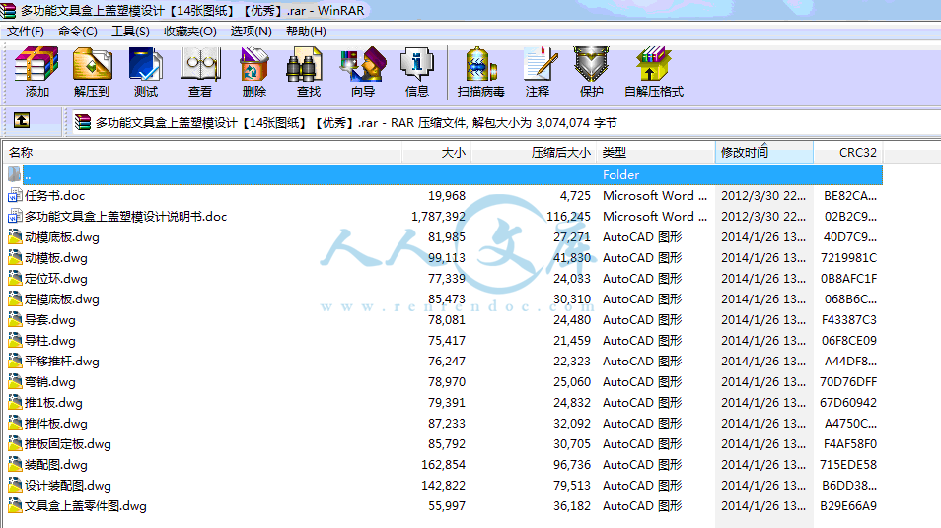Click the packed size value 96,736

[572, 465]
